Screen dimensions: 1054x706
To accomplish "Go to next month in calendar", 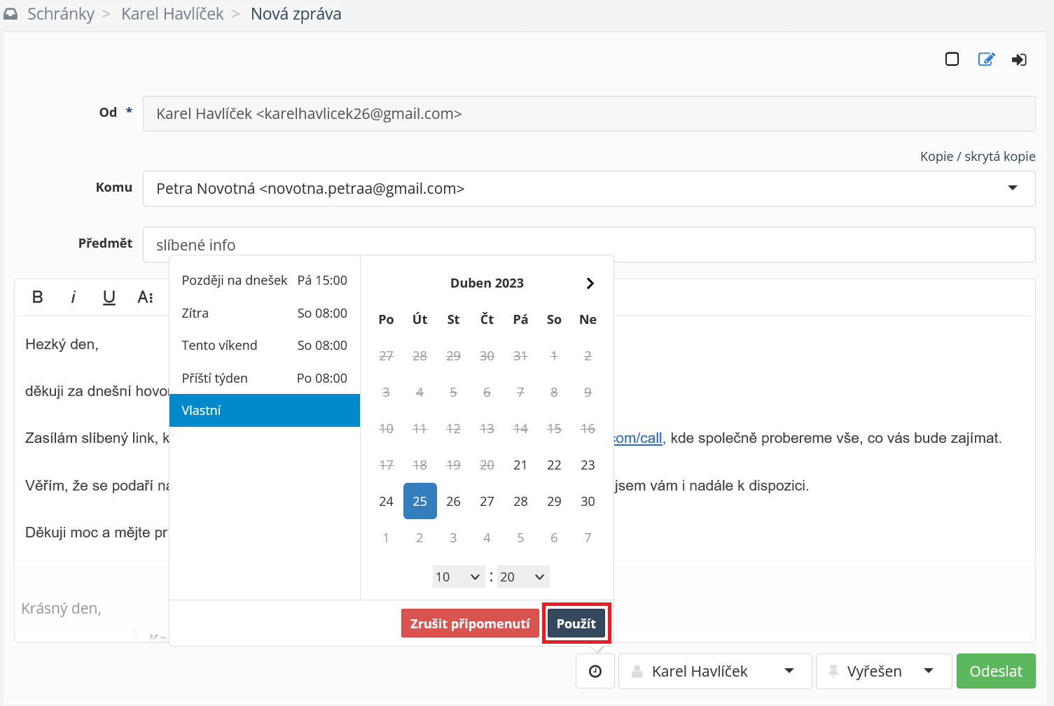I will (590, 283).
